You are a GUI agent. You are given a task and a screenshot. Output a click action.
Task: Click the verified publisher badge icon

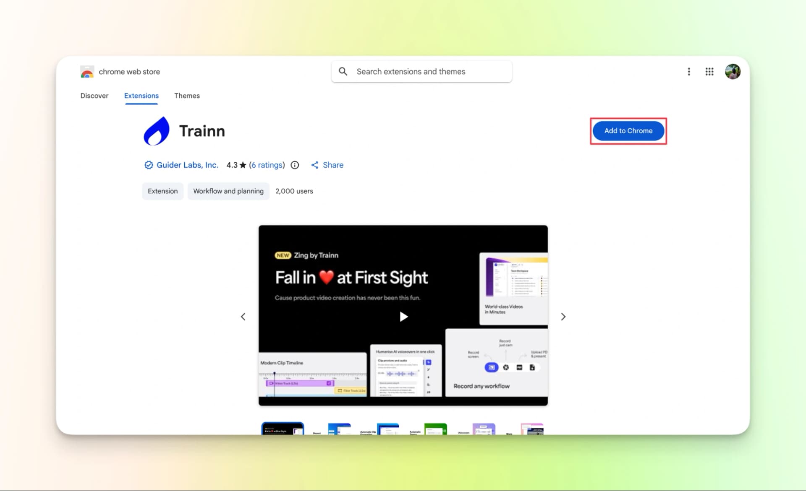click(148, 165)
